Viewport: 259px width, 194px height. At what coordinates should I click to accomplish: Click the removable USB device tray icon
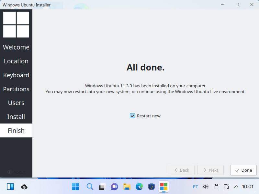[216, 187]
